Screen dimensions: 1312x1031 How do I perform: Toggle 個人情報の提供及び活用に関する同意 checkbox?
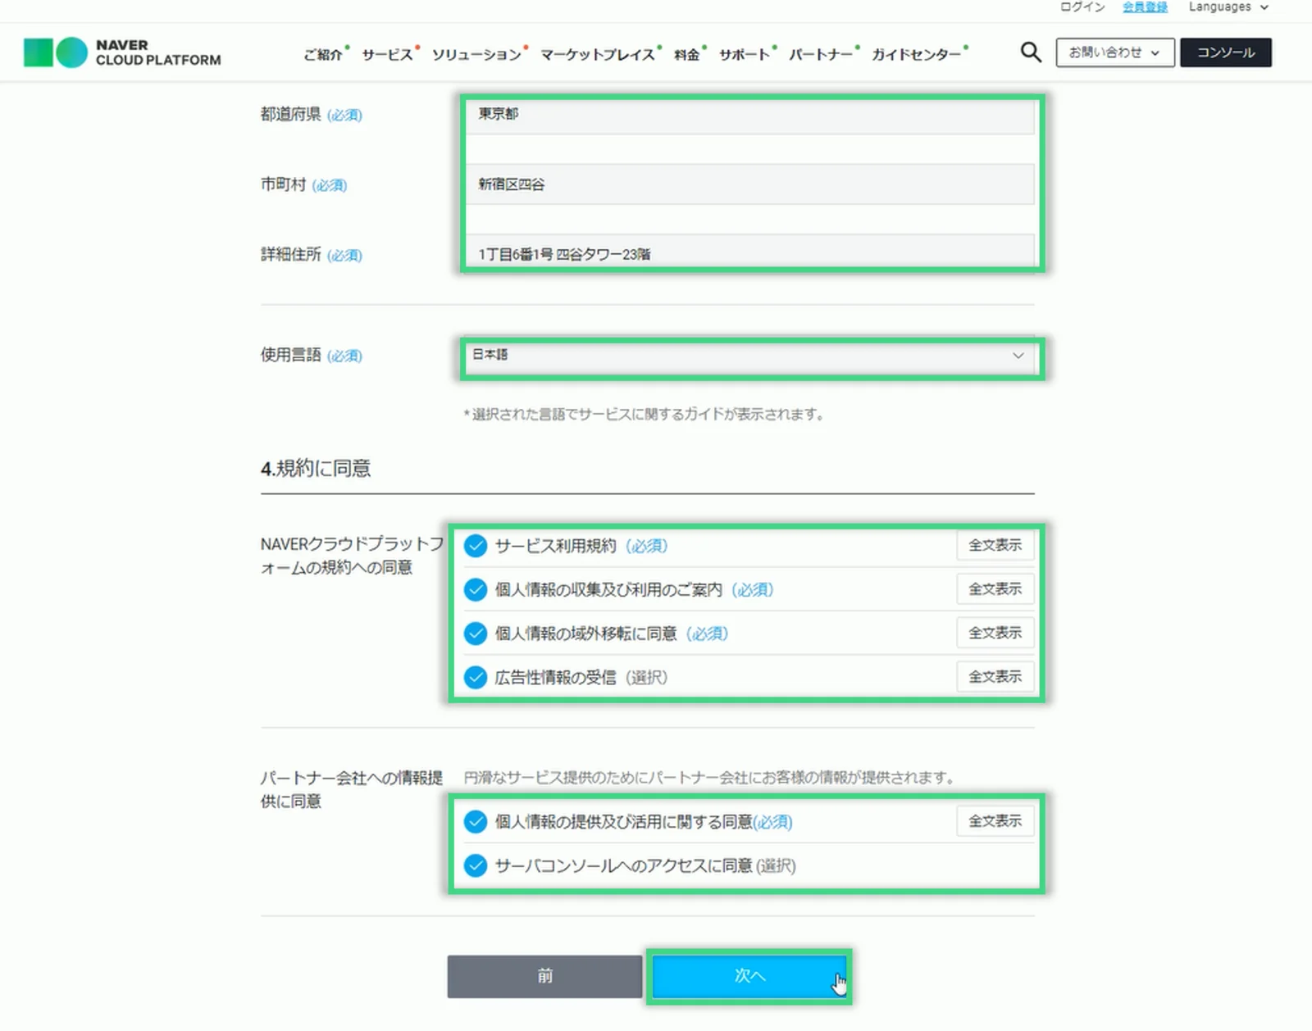tap(476, 822)
